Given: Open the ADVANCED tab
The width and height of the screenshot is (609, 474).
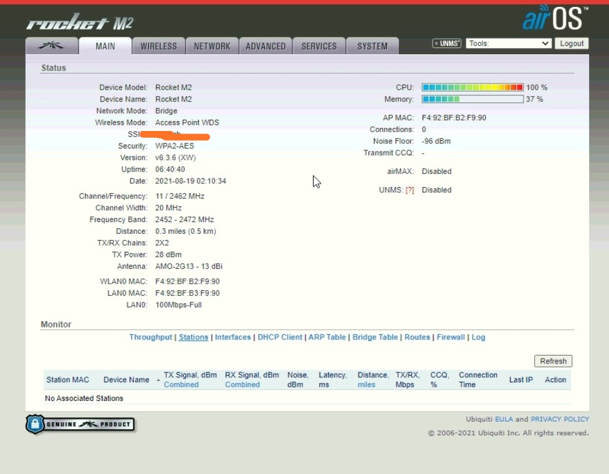Looking at the screenshot, I should (266, 46).
